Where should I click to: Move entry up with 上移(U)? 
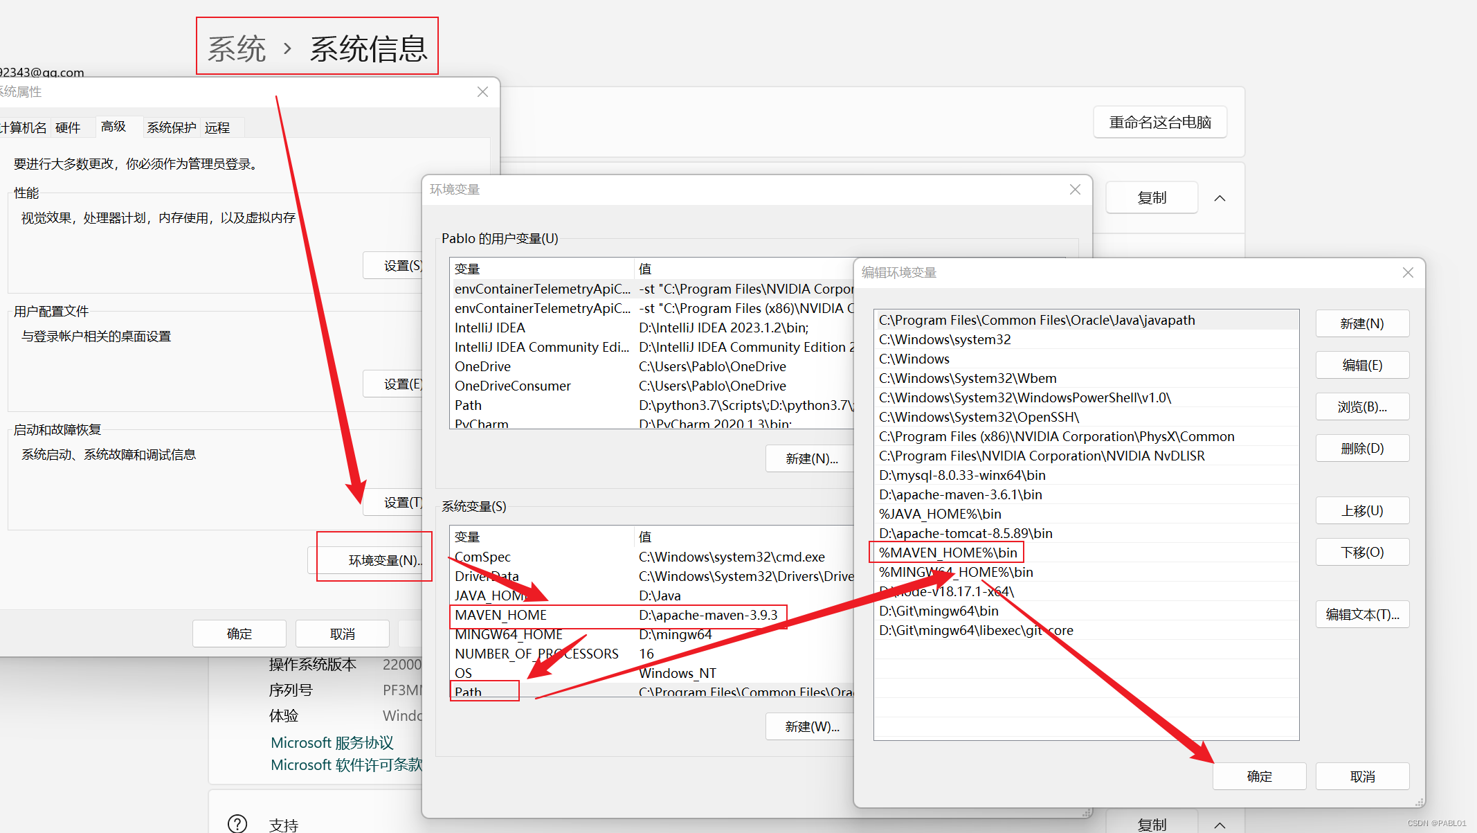tap(1361, 510)
